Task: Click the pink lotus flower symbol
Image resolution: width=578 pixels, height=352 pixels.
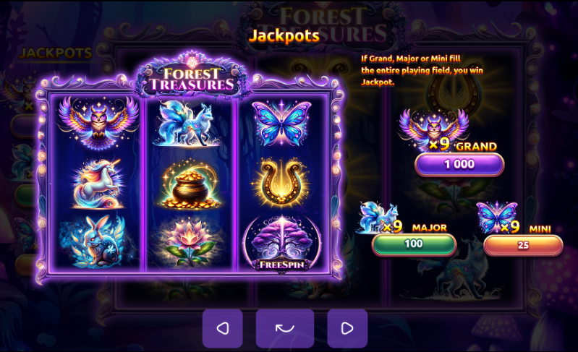Action: coord(189,241)
